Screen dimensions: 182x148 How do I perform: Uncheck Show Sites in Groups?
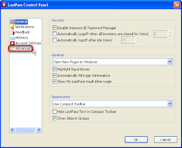tap(54, 118)
